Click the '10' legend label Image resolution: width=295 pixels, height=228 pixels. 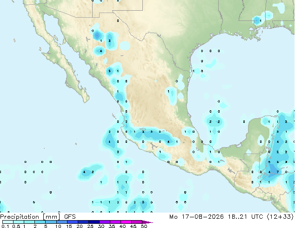(58, 226)
